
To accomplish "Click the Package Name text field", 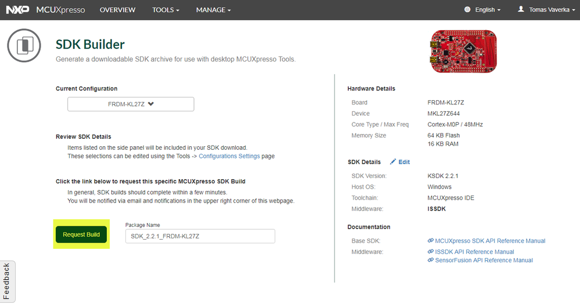I will [x=200, y=236].
